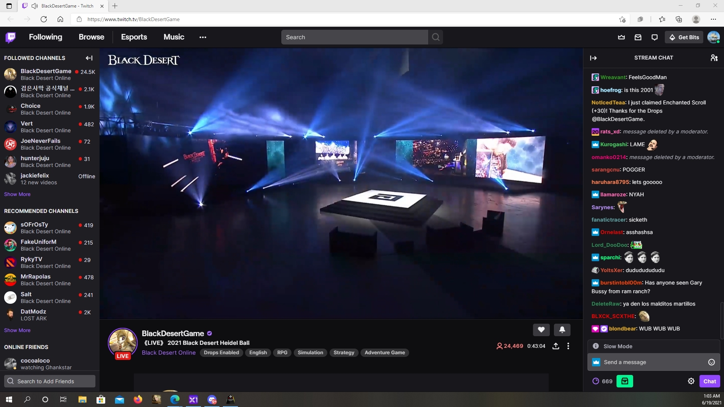Open jackiefelix offline channel

point(50,179)
